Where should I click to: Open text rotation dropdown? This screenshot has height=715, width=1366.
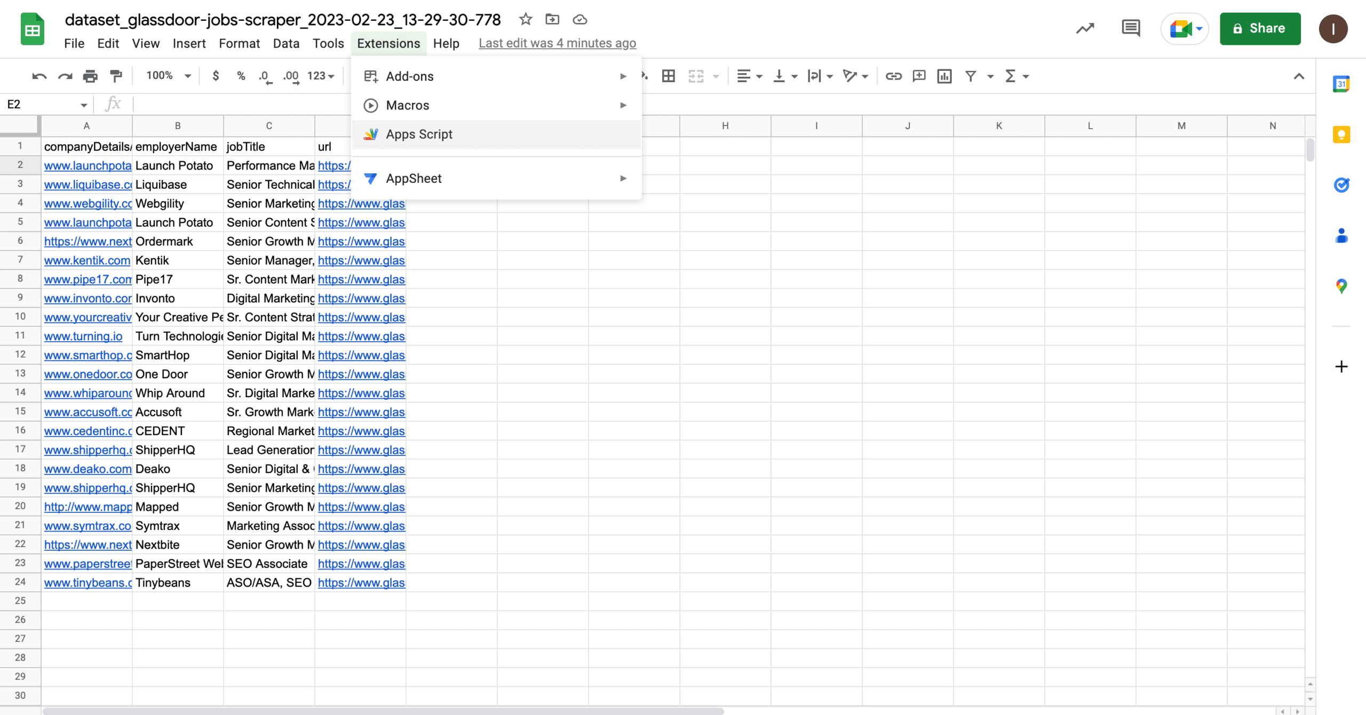pyautogui.click(x=855, y=76)
